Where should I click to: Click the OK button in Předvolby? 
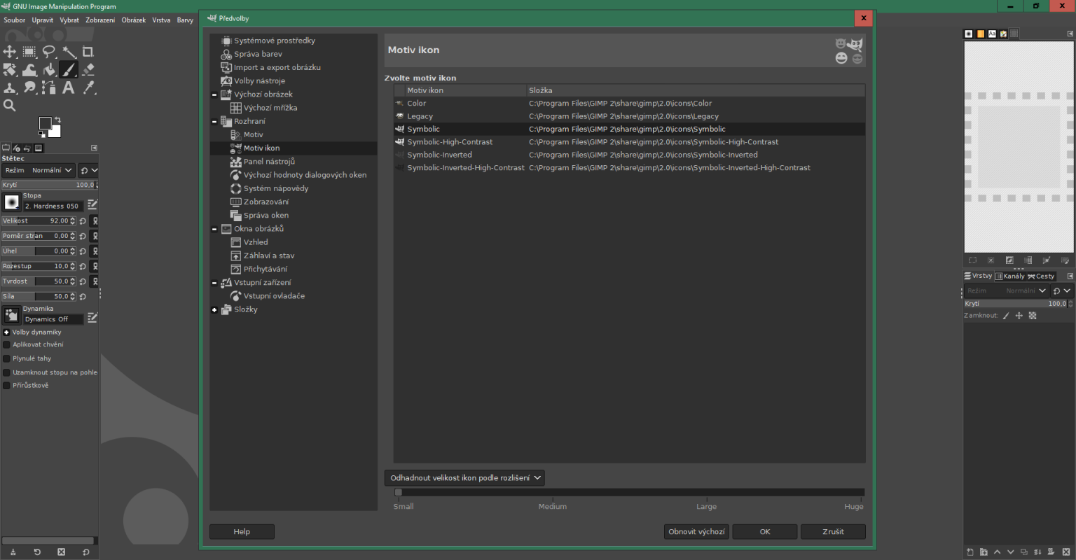pyautogui.click(x=765, y=532)
